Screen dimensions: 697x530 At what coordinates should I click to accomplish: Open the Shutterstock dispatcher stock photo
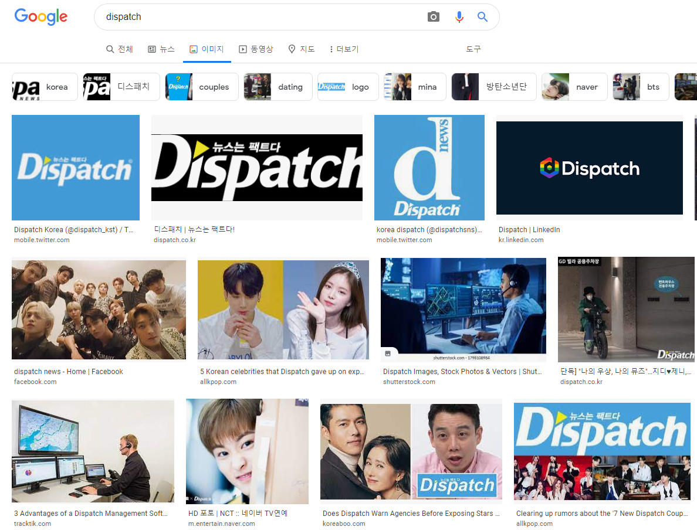[463, 310]
